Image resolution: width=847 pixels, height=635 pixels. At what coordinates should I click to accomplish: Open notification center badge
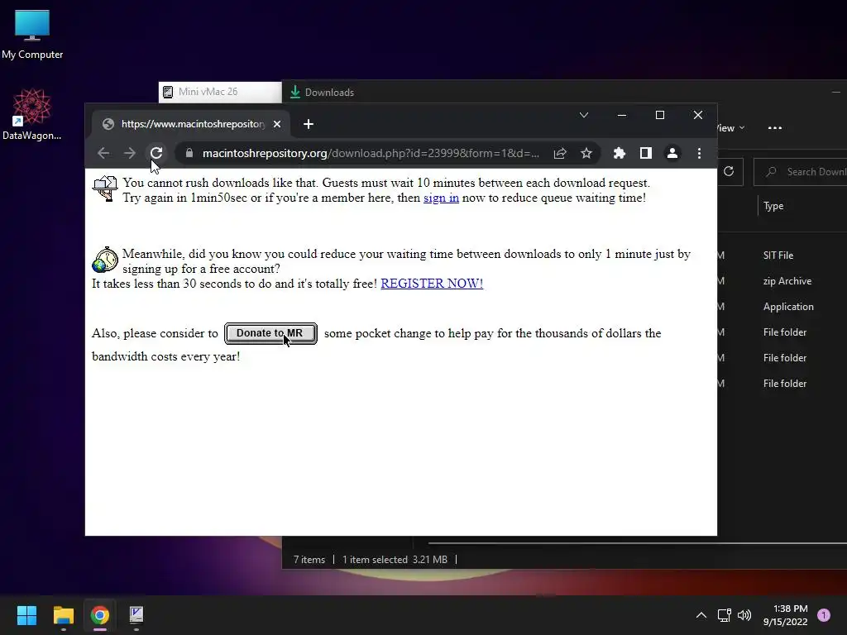[824, 615]
